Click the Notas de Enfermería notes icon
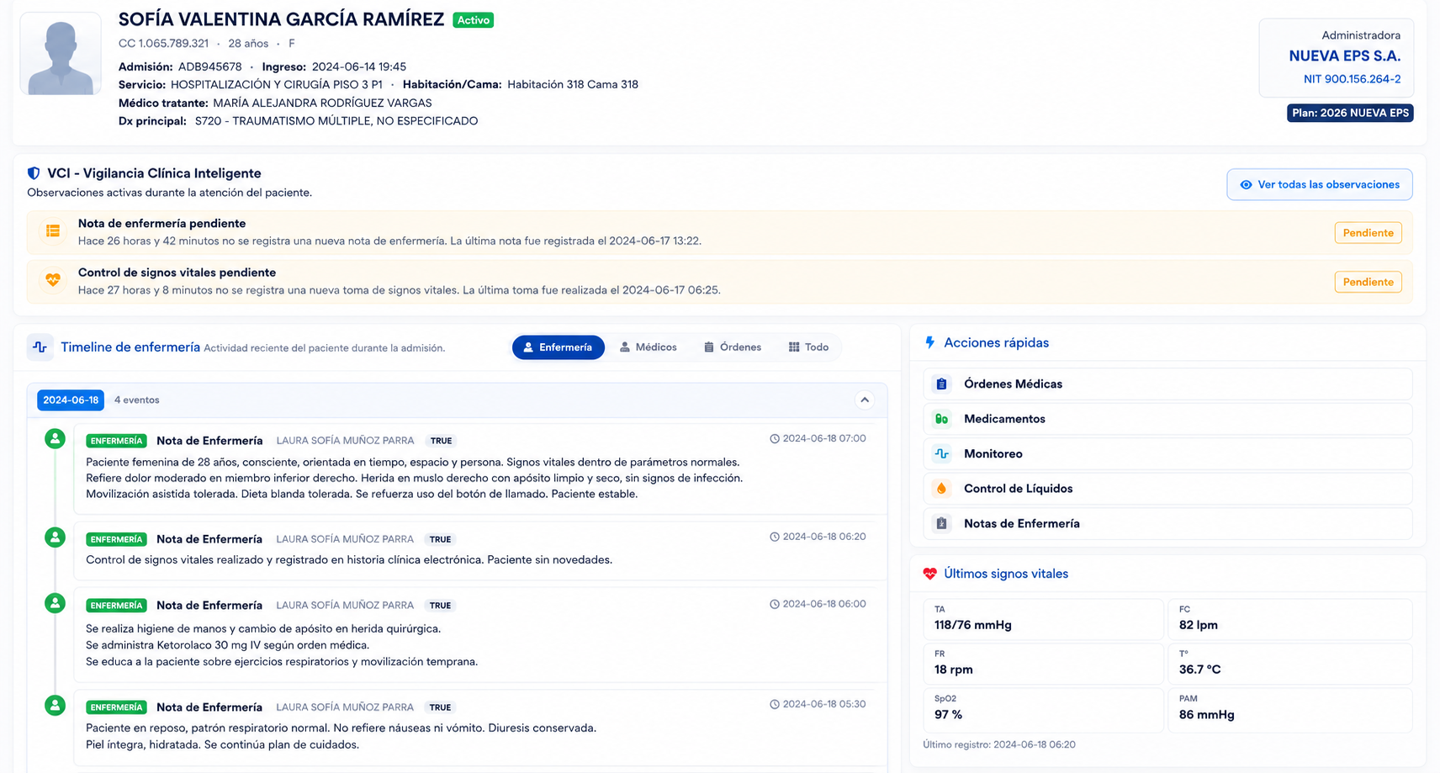 (941, 524)
